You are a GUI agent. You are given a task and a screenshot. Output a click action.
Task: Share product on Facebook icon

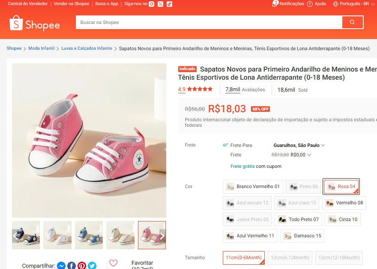click(x=72, y=266)
